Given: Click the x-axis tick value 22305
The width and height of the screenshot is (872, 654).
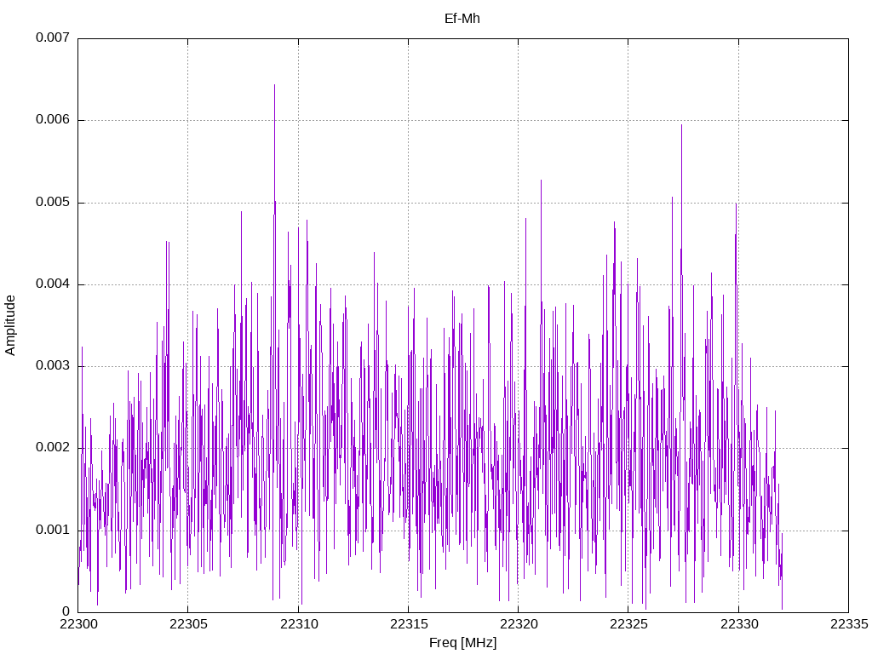Looking at the screenshot, I should pyautogui.click(x=188, y=624).
